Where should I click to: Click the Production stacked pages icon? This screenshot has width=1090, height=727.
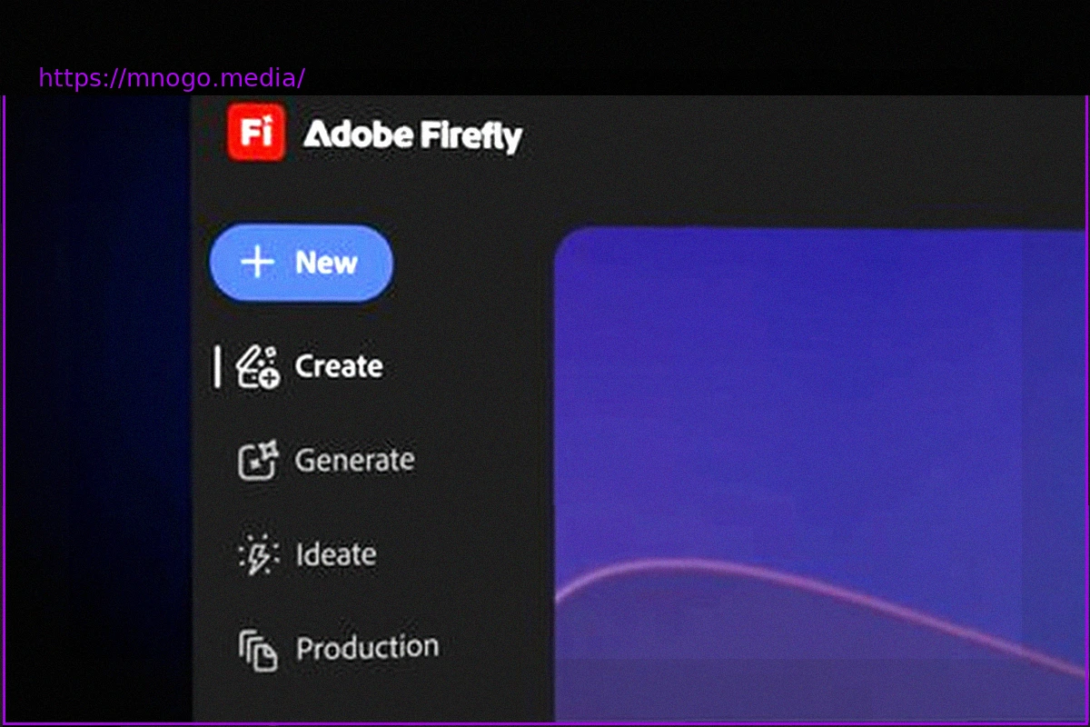point(257,647)
